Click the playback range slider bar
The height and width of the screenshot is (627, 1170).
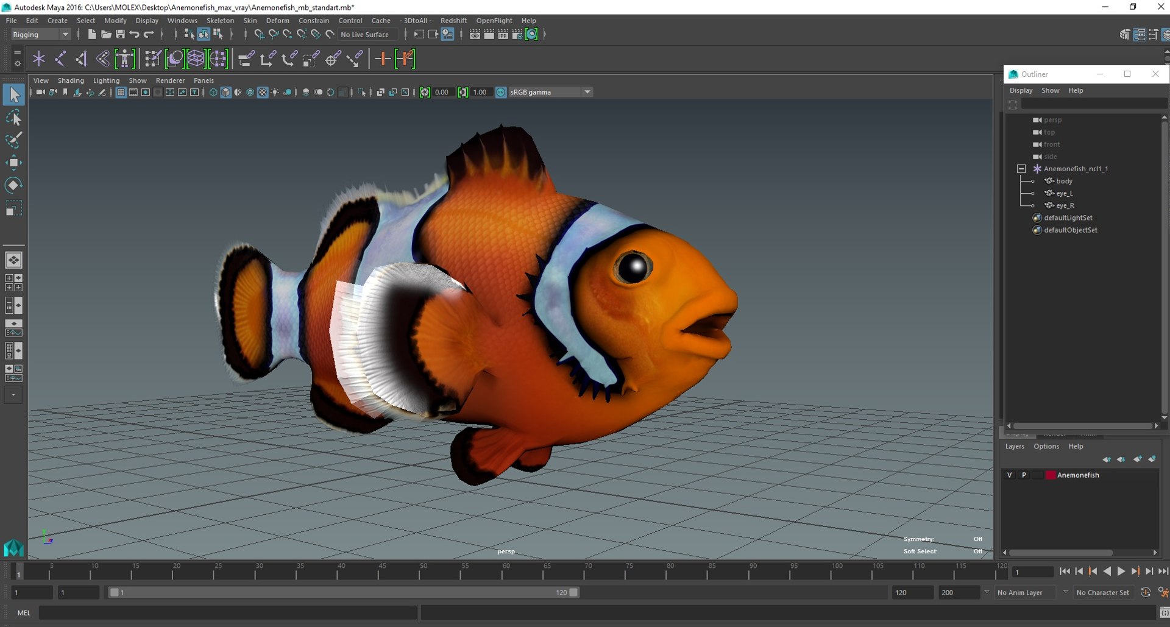tap(344, 592)
